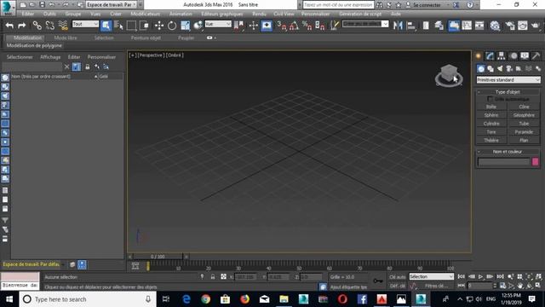The height and width of the screenshot is (307, 545).
Task: Click the Pyramide primitive button
Action: click(x=524, y=132)
